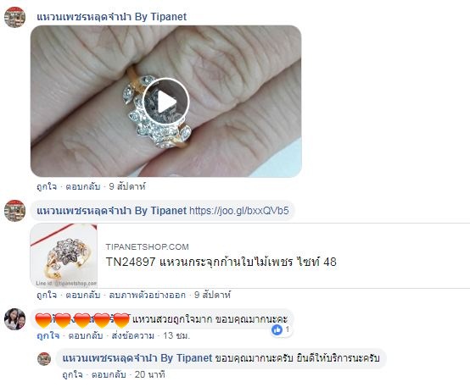Viewport: 470px width, 387px height.
Task: Open the customer's profile photo beside the hearts comment
Action: [x=14, y=319]
